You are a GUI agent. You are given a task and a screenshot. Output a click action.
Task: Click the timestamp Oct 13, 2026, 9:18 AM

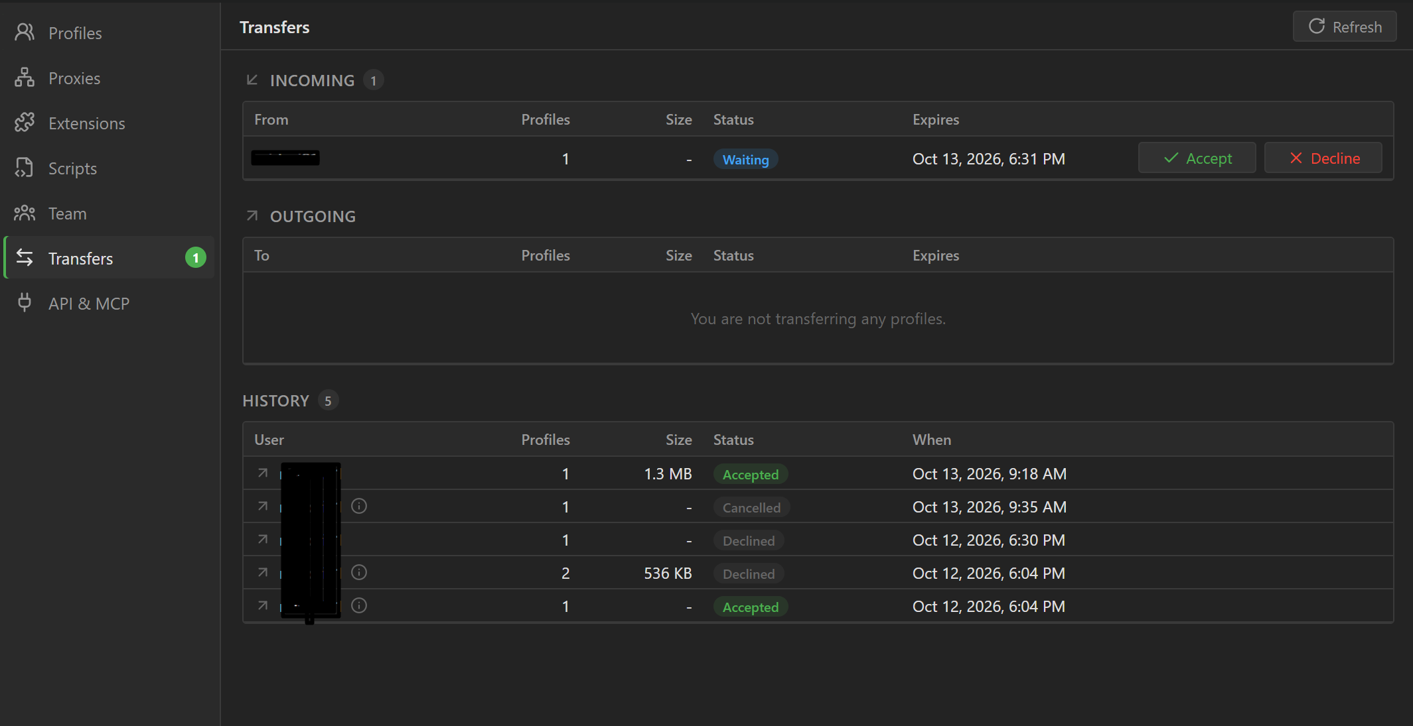click(990, 474)
